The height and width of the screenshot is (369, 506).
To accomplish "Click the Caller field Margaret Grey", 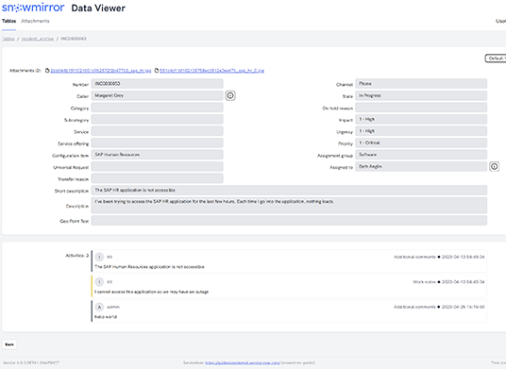I will click(157, 95).
